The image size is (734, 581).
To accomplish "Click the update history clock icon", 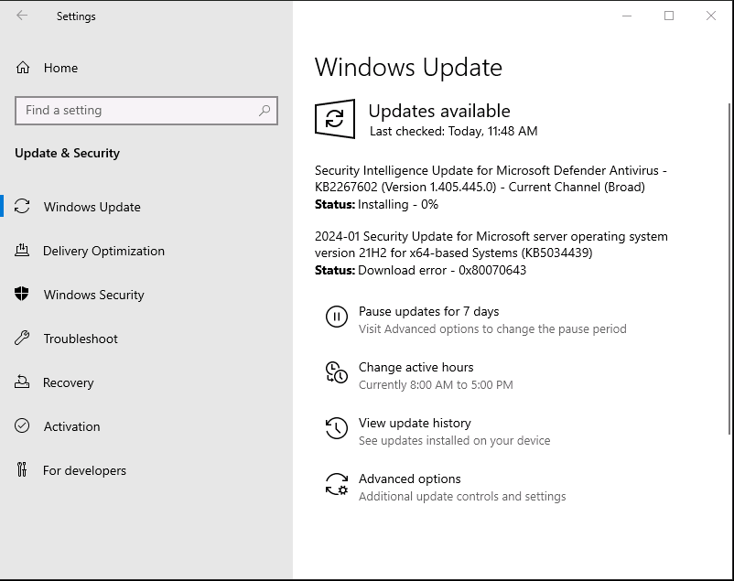I will (x=337, y=428).
